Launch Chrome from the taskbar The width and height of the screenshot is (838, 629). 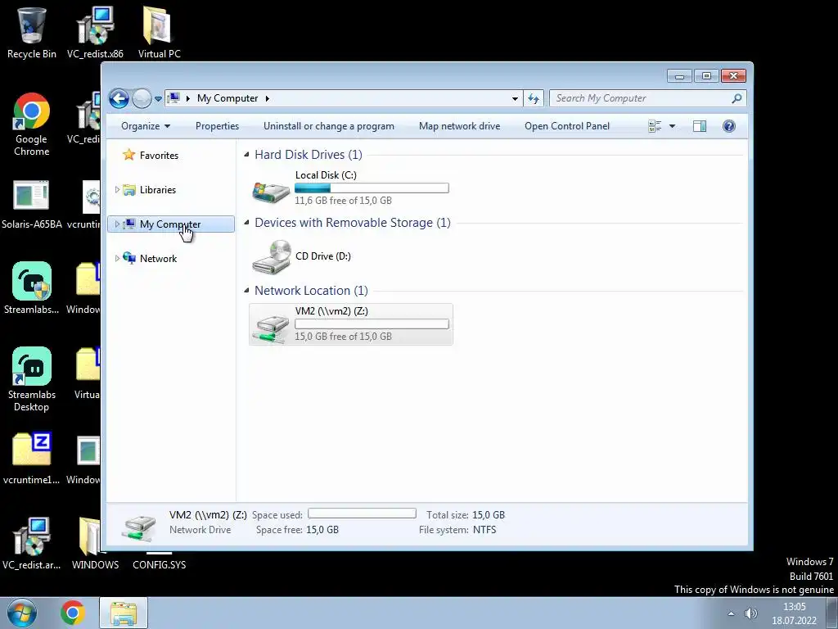tap(73, 613)
